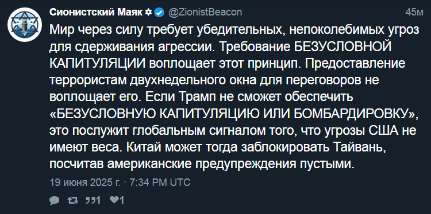Reply using the speech bubble icon
This screenshot has width=431, height=214.
coord(55,200)
